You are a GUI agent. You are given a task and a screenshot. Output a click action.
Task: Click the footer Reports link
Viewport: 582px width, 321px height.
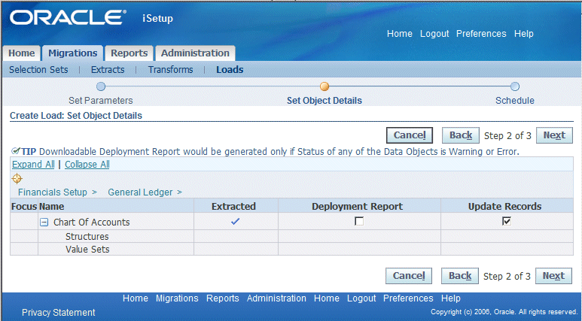222,298
